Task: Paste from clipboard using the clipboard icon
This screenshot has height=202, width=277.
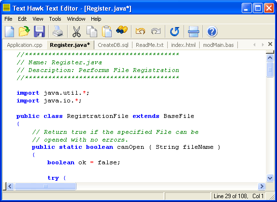Action: [x=107, y=31]
